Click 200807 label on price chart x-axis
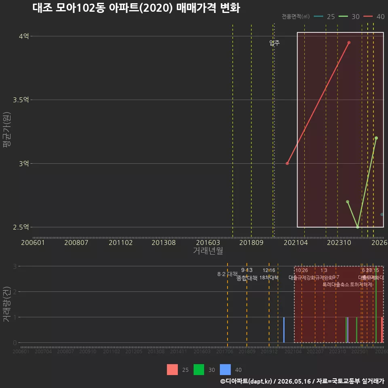Viewport: 388px width, 388px height. pos(76,242)
